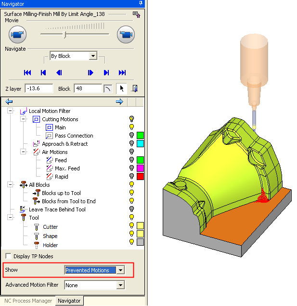Toggle Blocks up to Tool light bulb

pos(131,193)
